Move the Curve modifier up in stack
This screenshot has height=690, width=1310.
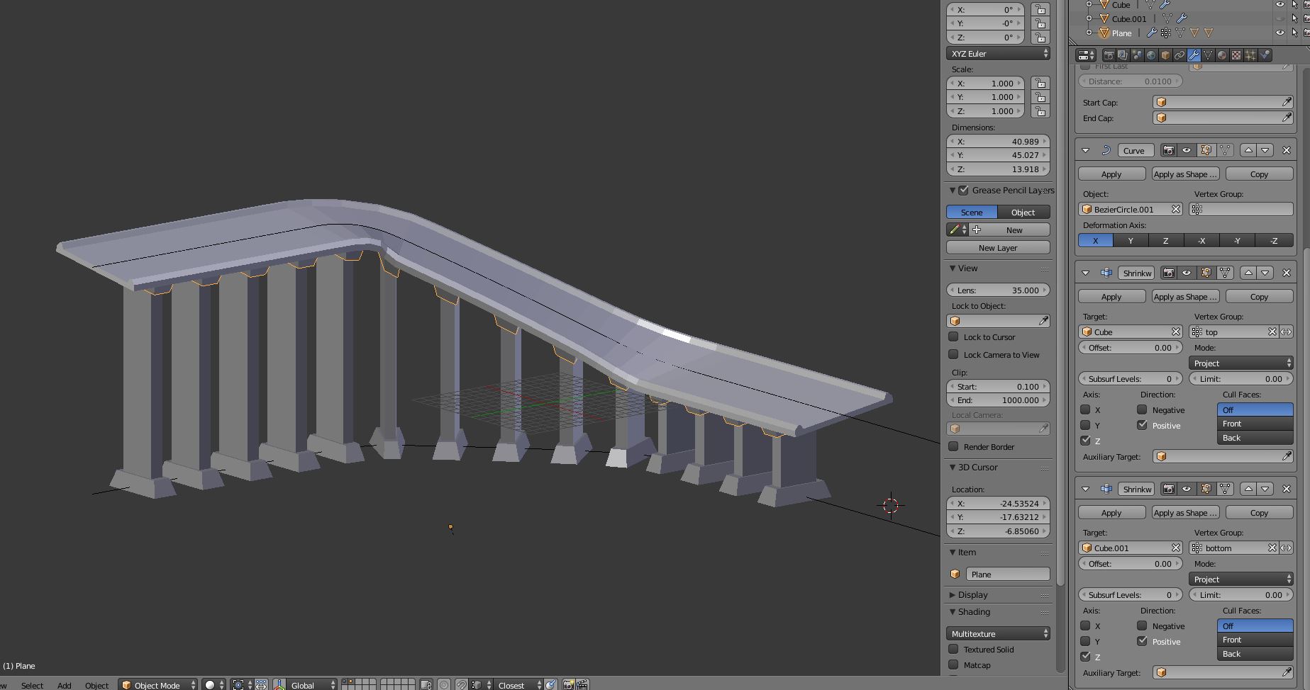tap(1248, 150)
